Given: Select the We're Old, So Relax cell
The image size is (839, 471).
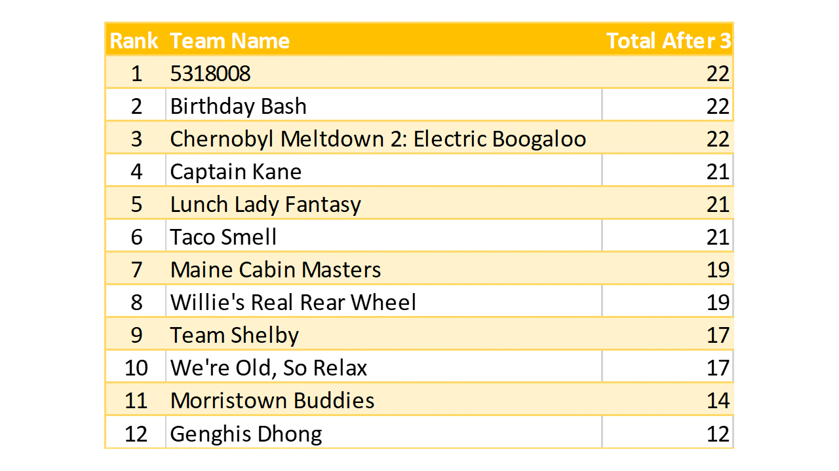Looking at the screenshot, I should [269, 368].
